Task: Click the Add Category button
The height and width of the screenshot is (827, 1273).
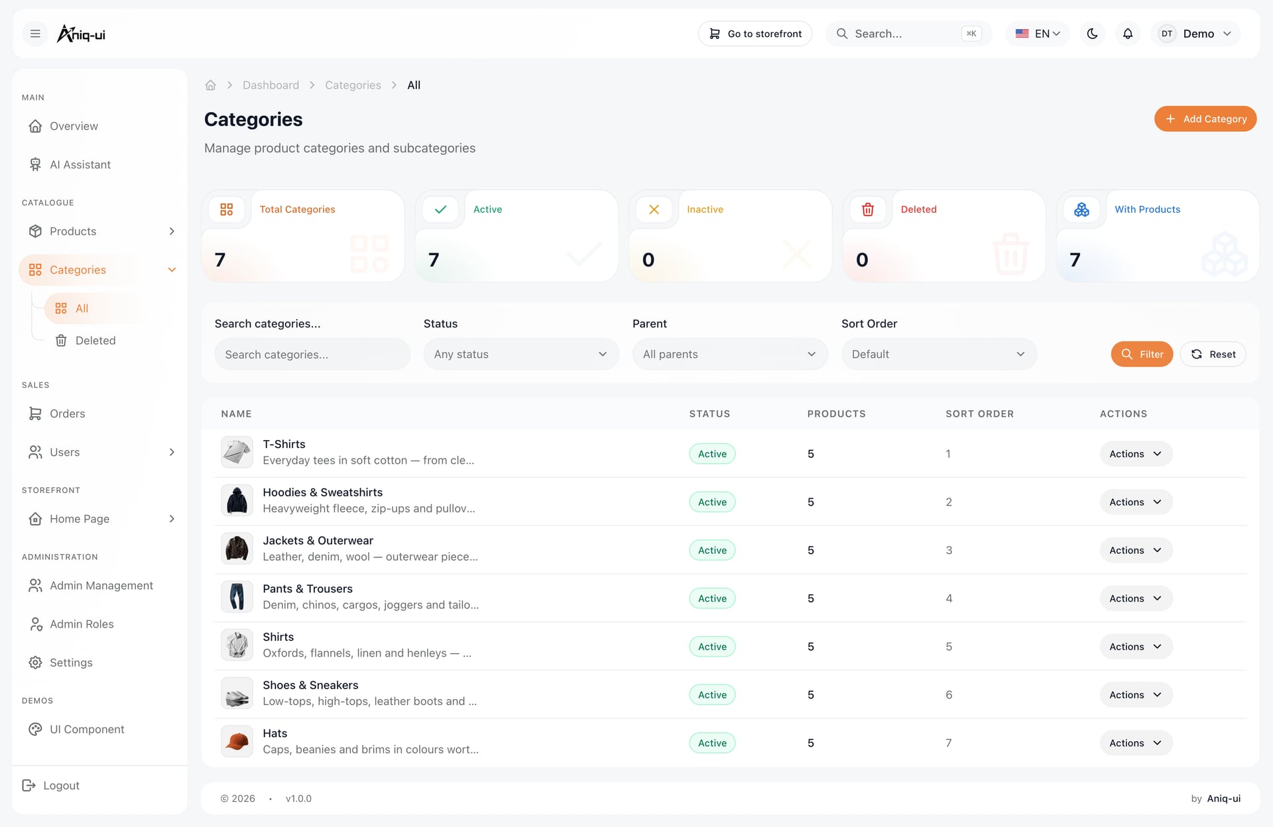Action: 1205,119
